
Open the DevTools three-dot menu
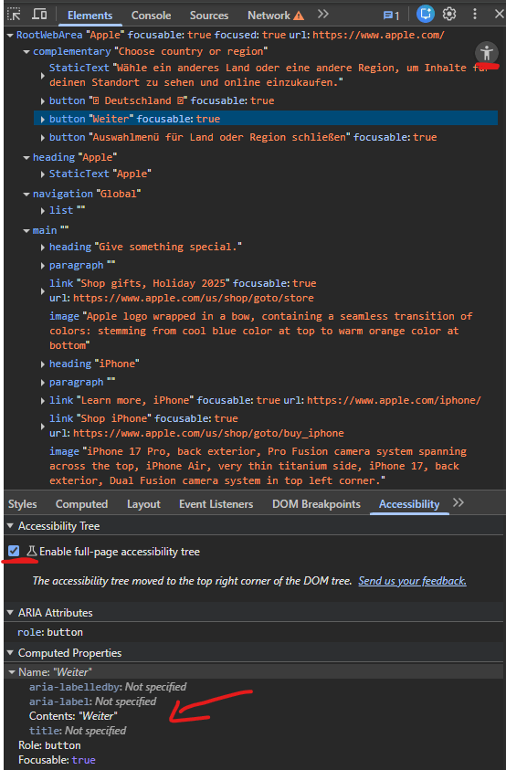[475, 15]
